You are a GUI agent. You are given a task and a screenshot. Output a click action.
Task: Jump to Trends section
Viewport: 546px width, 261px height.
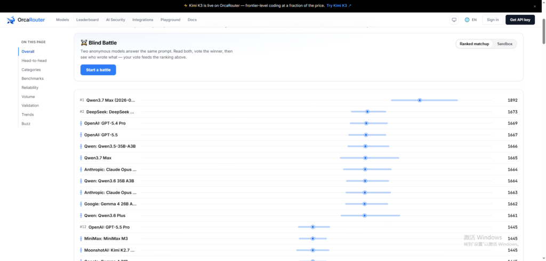click(28, 115)
